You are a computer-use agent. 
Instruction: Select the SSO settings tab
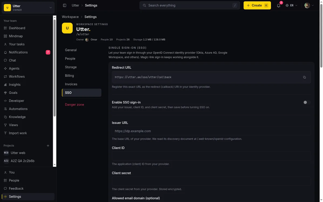pos(82,93)
